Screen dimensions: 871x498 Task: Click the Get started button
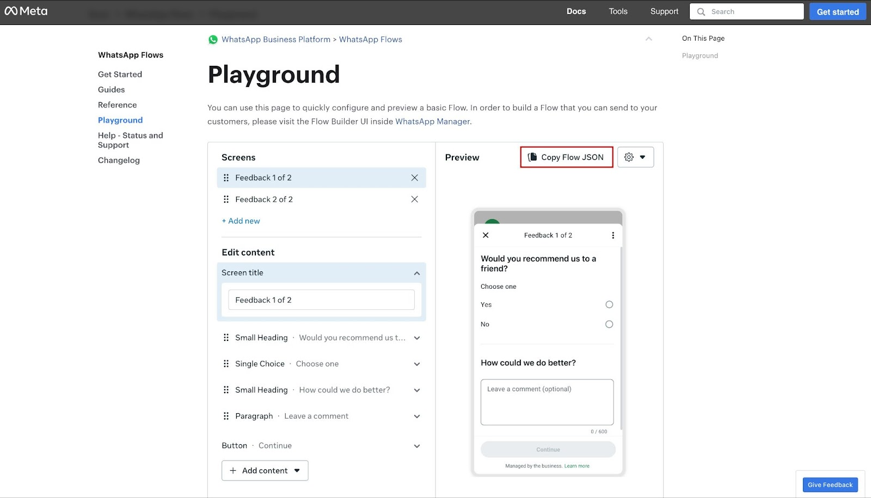(838, 11)
